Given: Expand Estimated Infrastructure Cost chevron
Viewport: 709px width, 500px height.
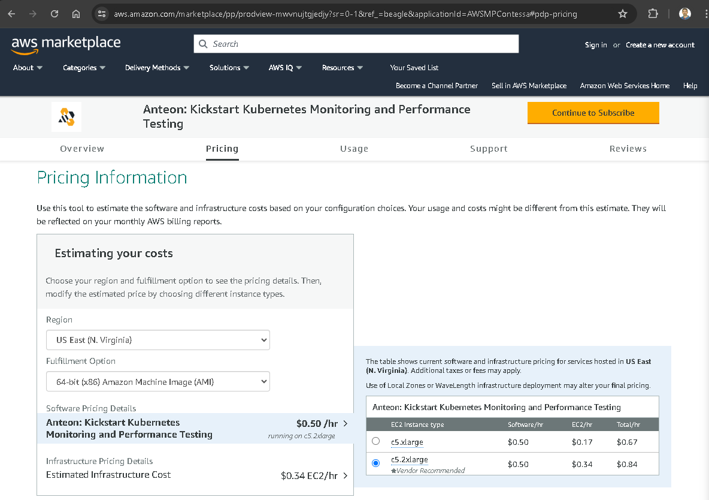Looking at the screenshot, I should 345,475.
